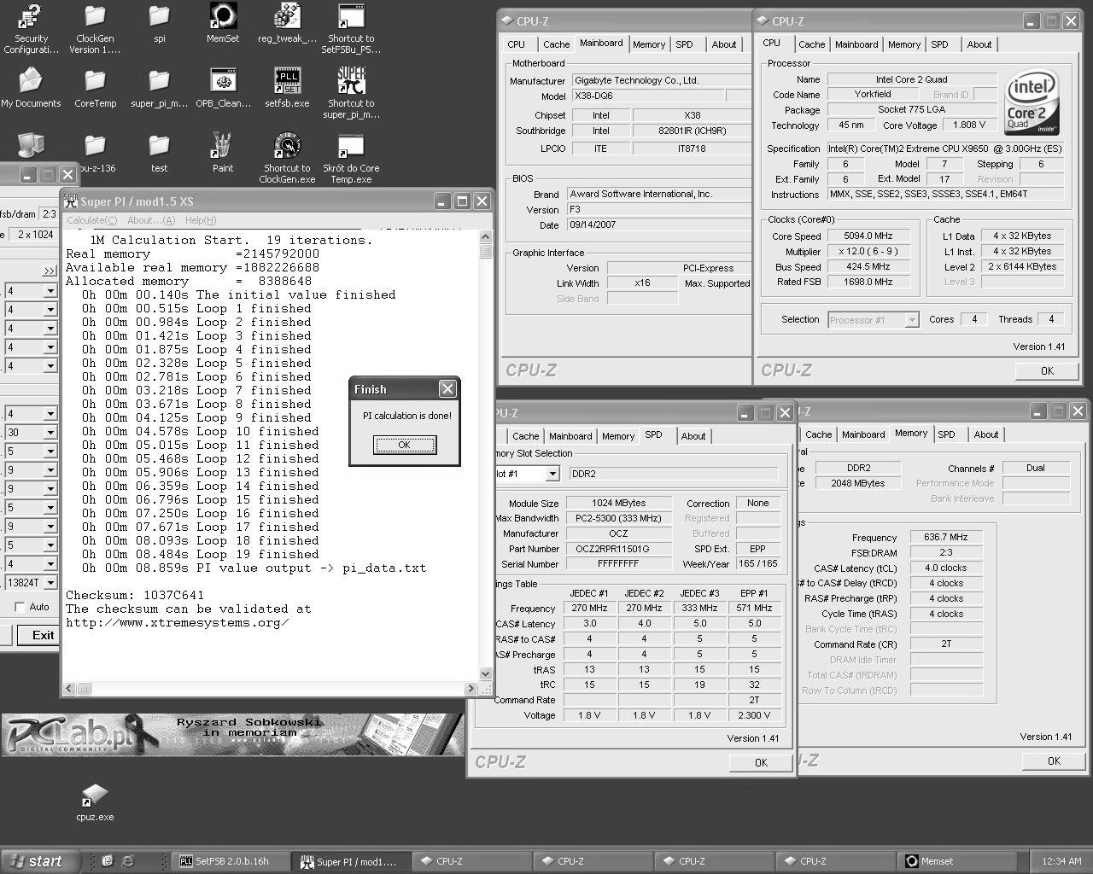Click the memory Frequency value 636.7 MHz

click(x=946, y=538)
